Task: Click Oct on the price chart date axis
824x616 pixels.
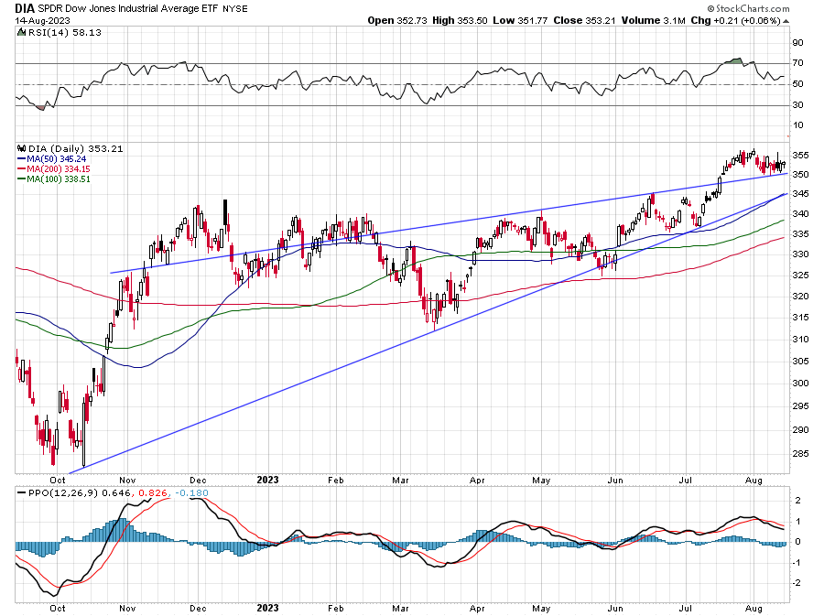Action: (x=58, y=480)
